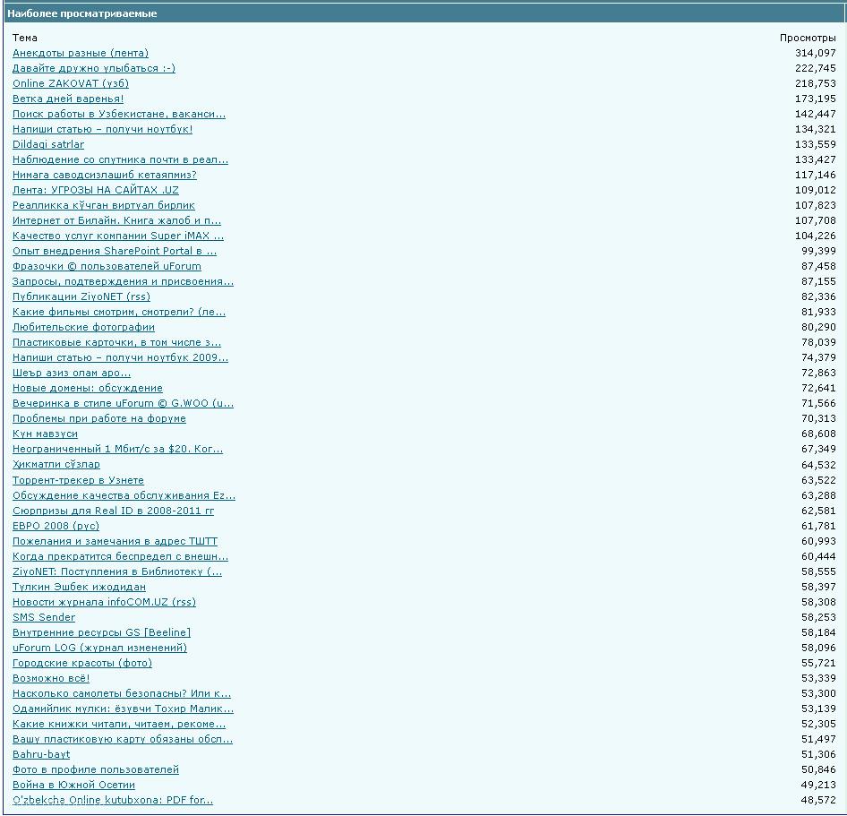Screen dimensions: 847x816
Task: Open the 'Dildagi satrlar' topic
Action: pyautogui.click(x=48, y=144)
